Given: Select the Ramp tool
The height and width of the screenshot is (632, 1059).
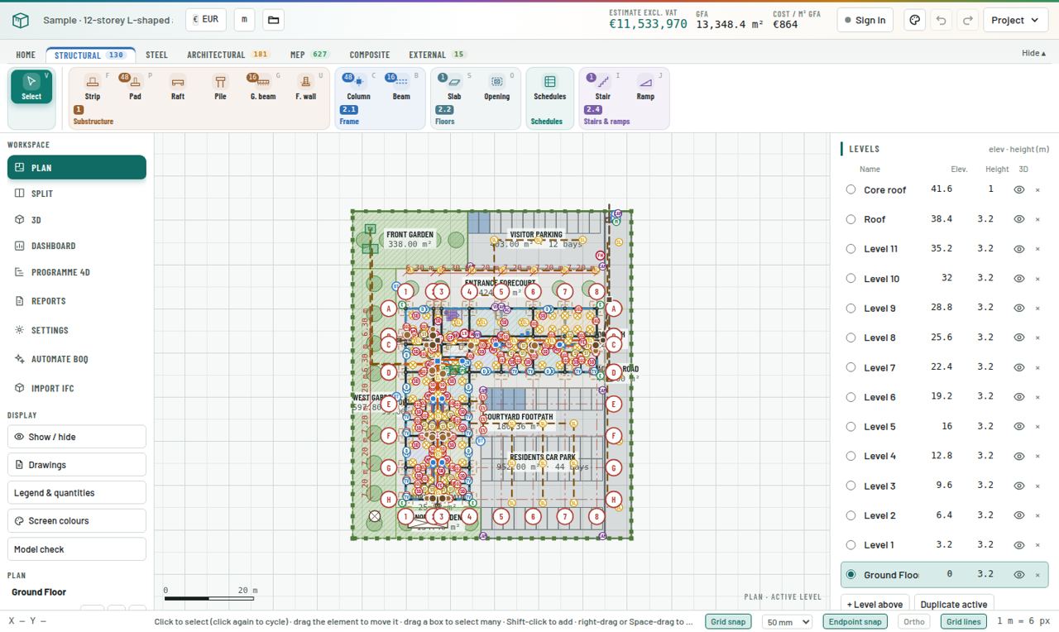Looking at the screenshot, I should (x=645, y=88).
